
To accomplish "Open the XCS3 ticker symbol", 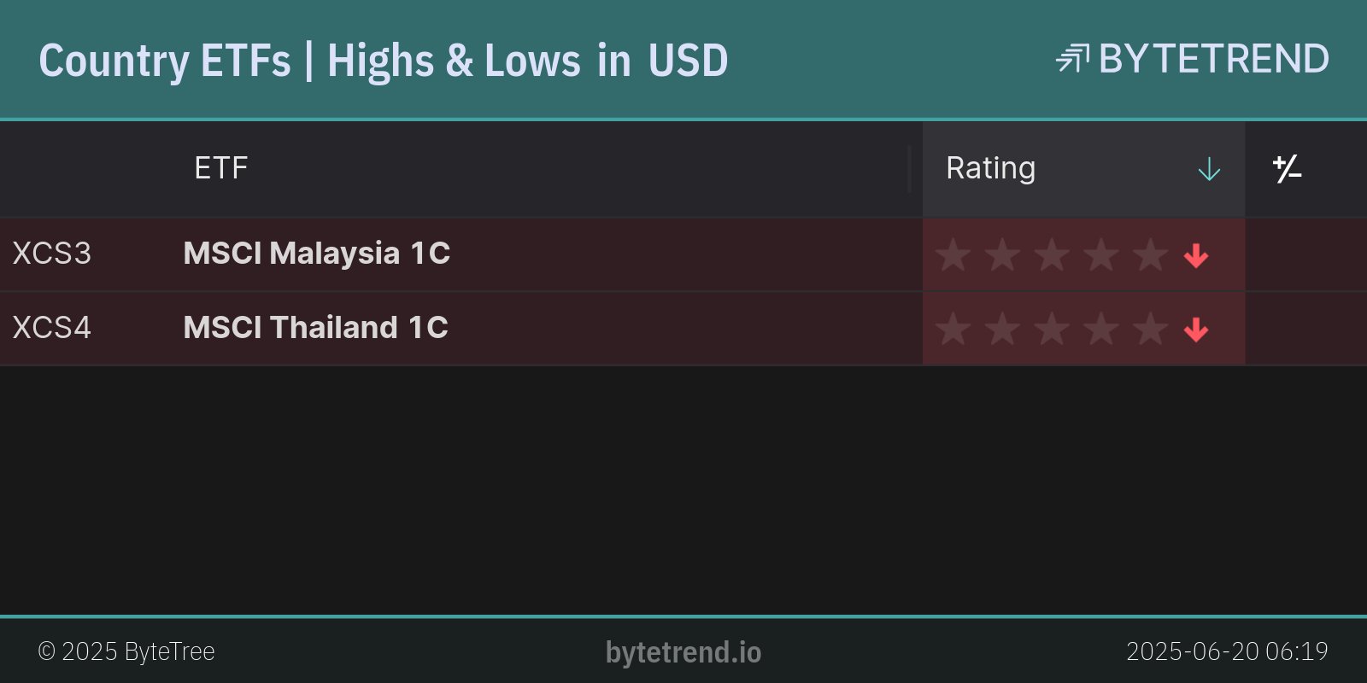I will [x=51, y=254].
